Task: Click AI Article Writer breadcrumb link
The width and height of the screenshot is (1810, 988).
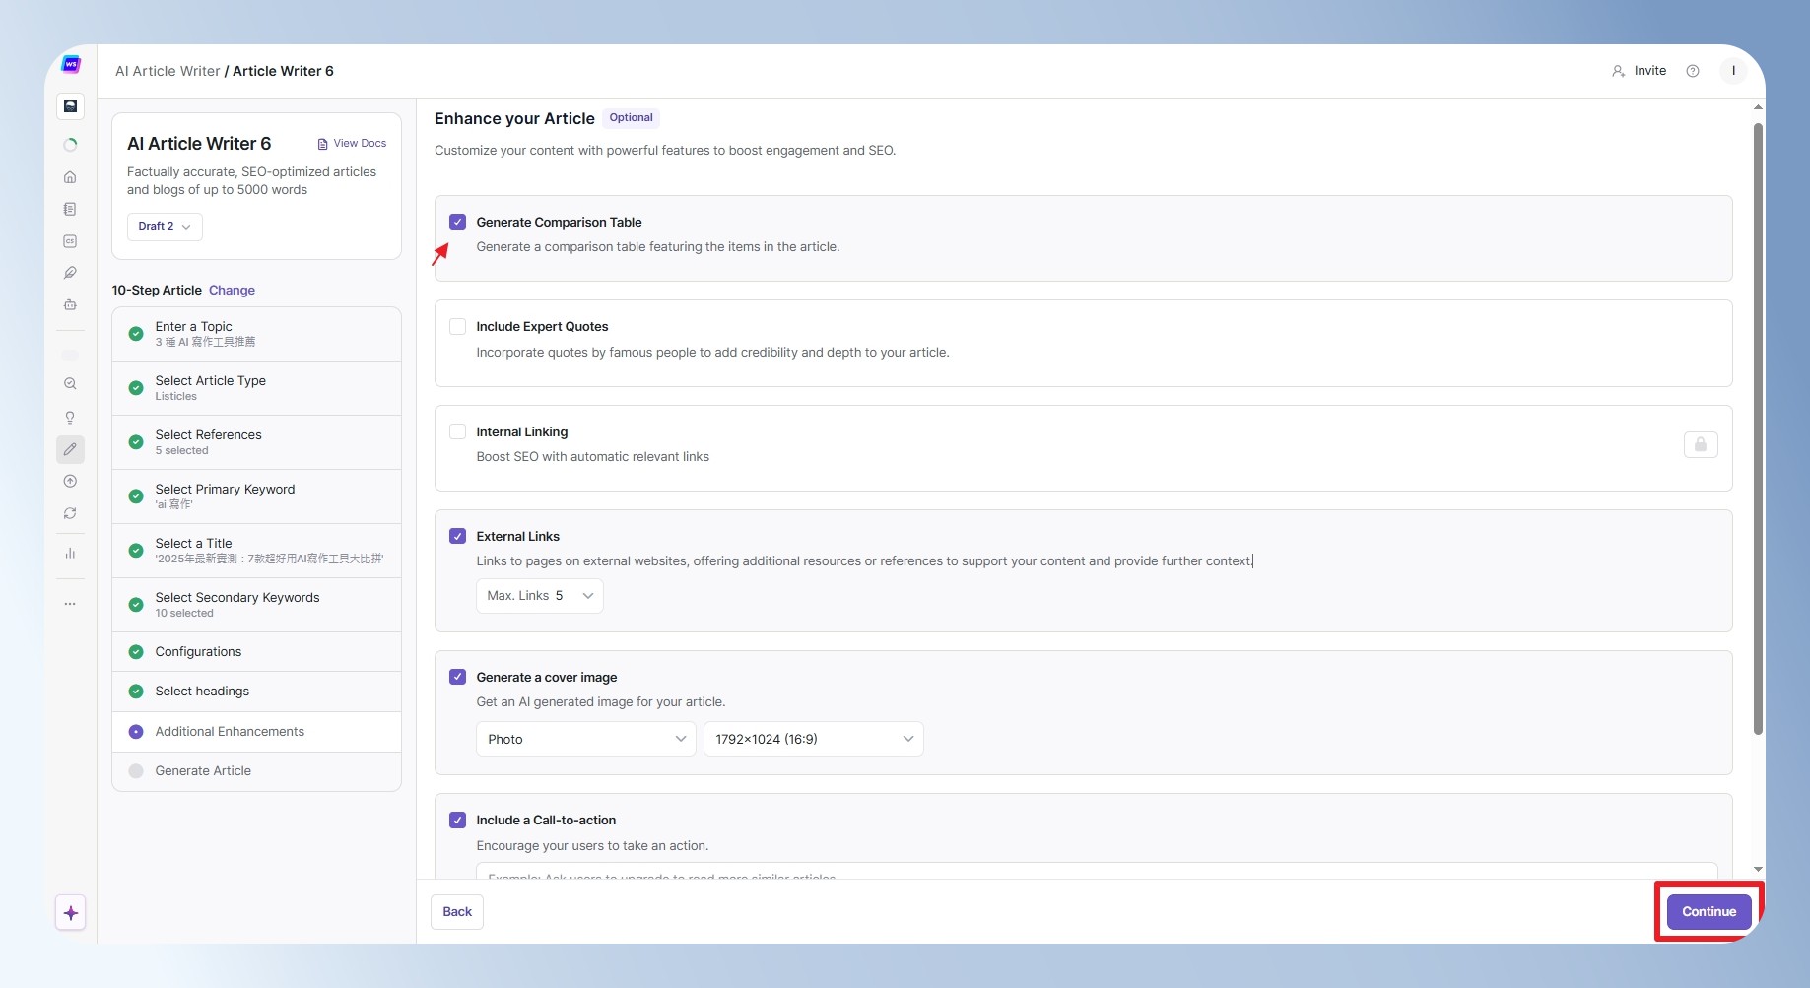Action: tap(168, 71)
